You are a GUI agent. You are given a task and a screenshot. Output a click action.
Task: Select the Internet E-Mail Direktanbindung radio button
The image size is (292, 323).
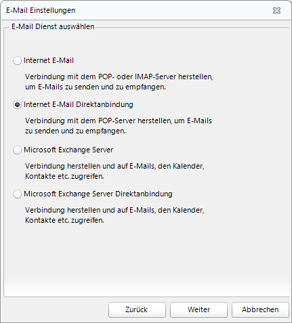(x=17, y=105)
